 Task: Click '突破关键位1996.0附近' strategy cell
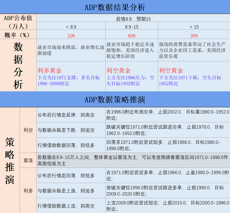pyautogui.click(x=168, y=191)
